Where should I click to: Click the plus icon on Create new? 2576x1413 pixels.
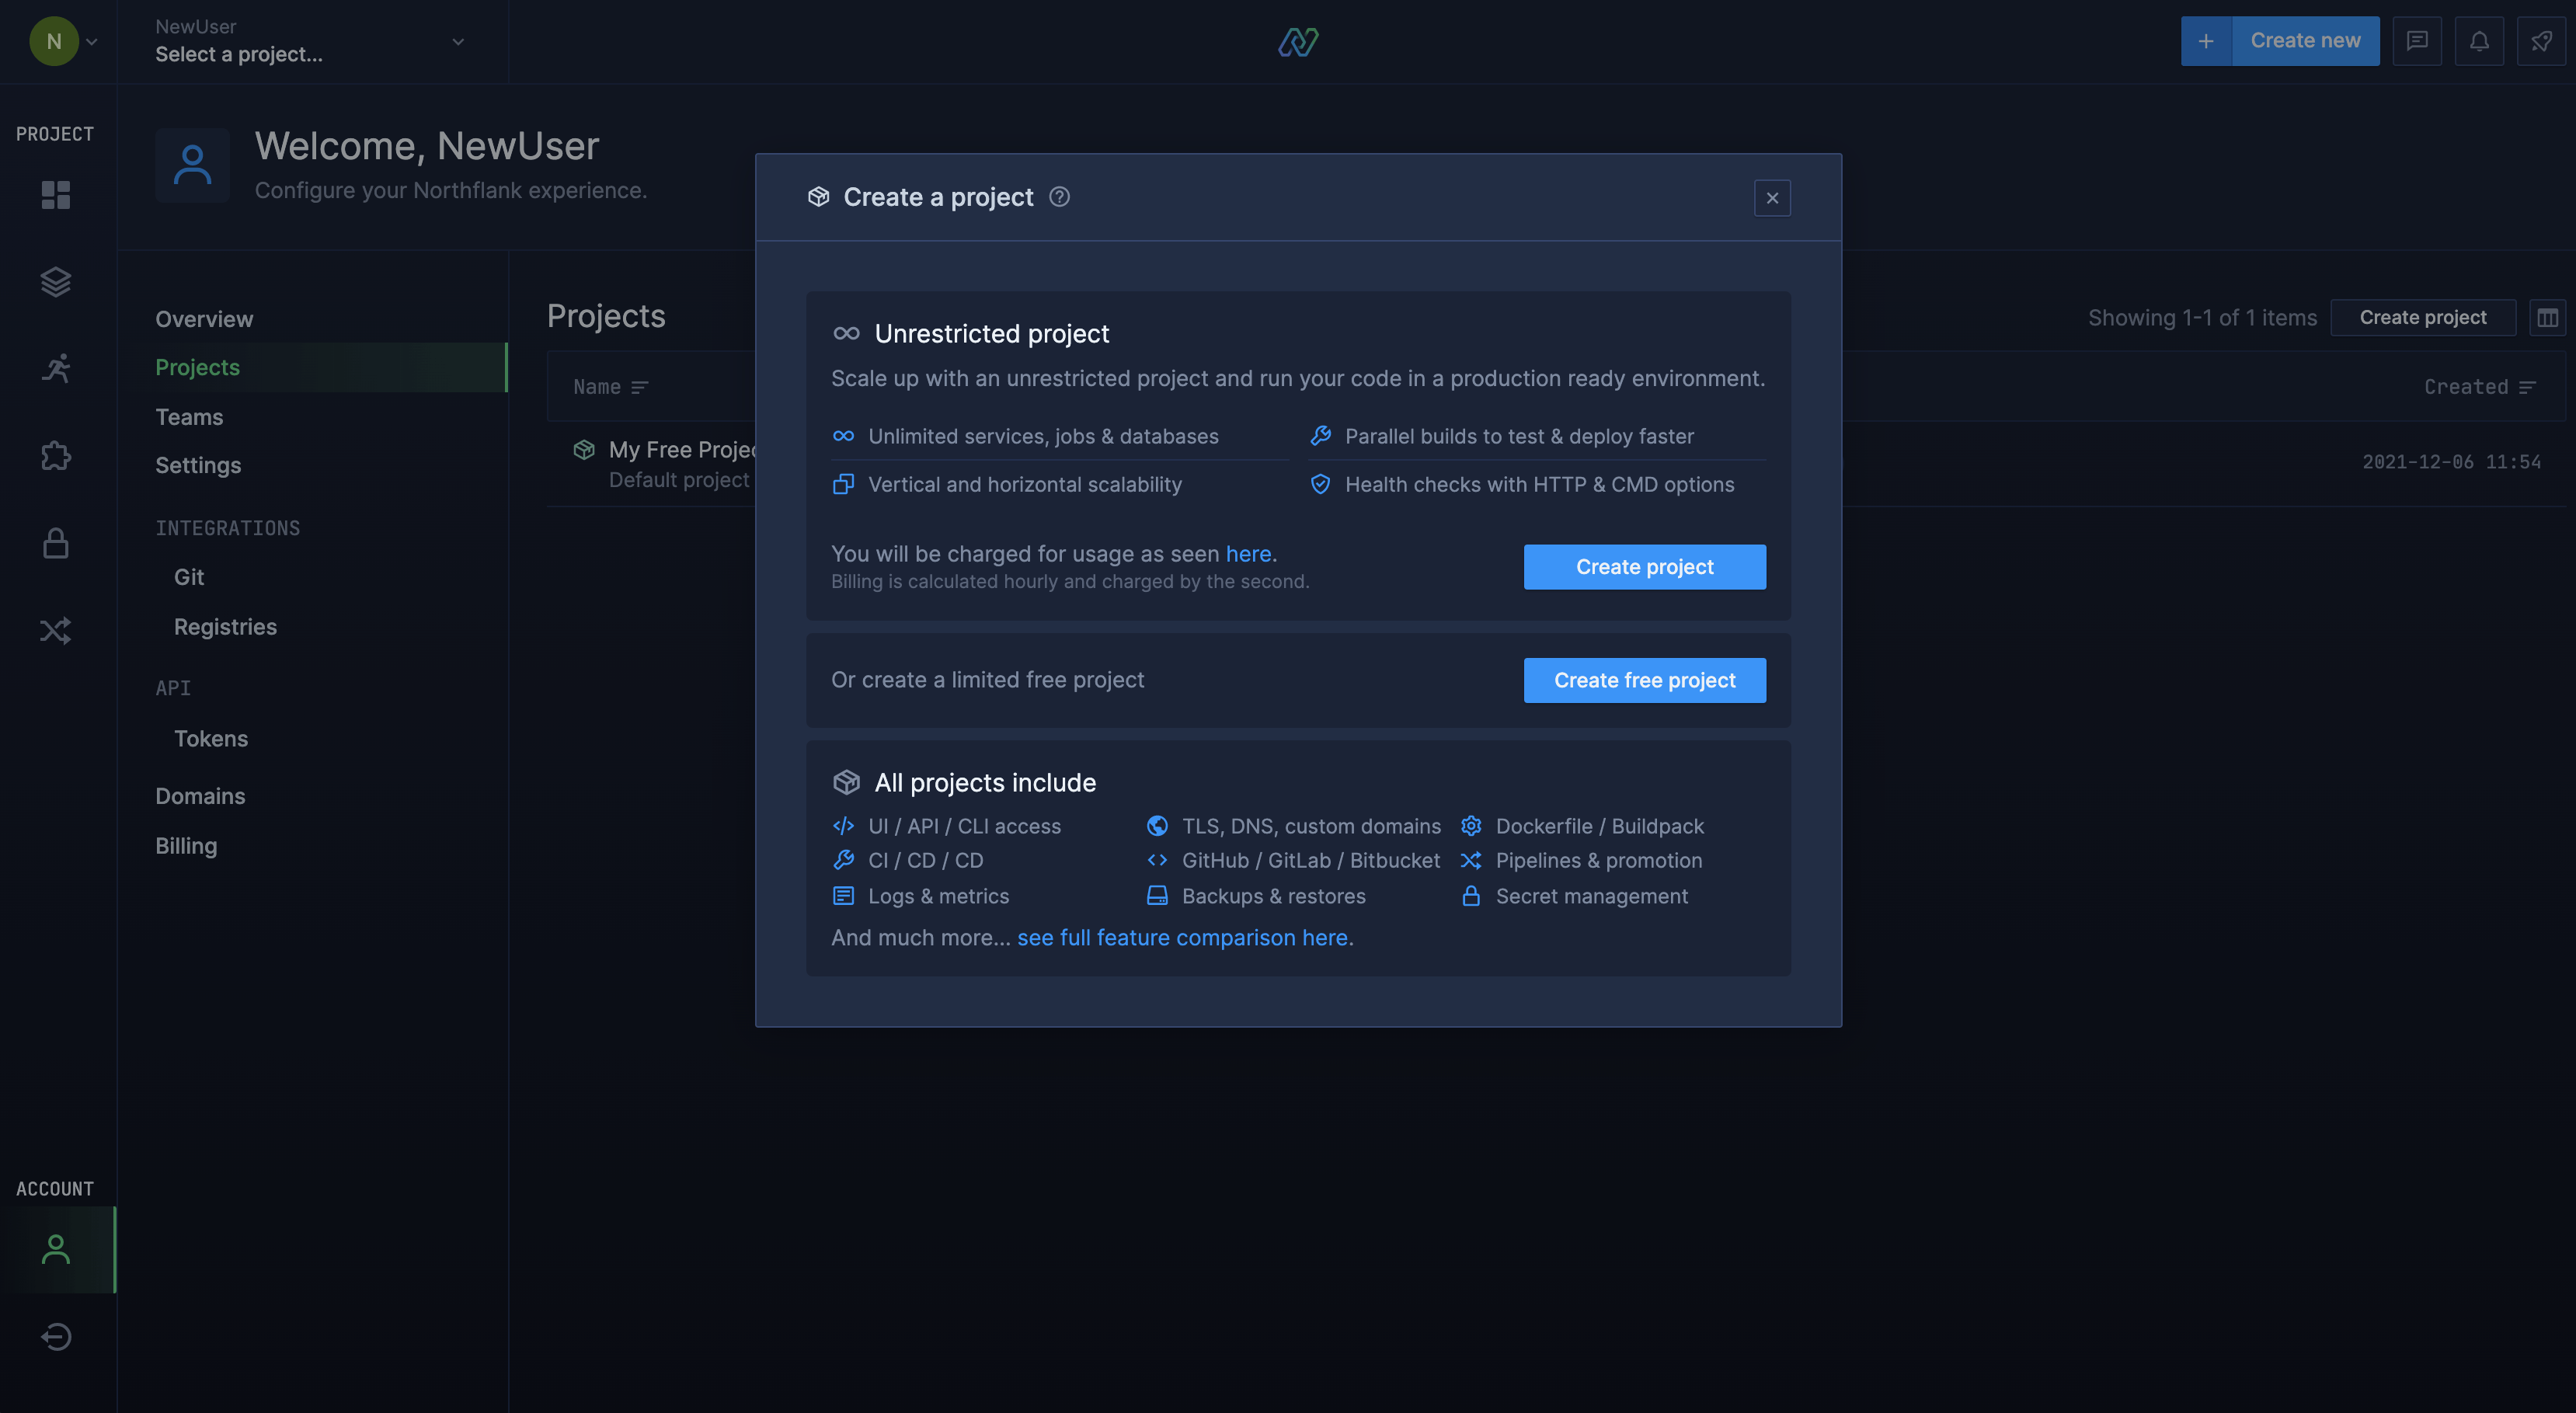tap(2206, 41)
